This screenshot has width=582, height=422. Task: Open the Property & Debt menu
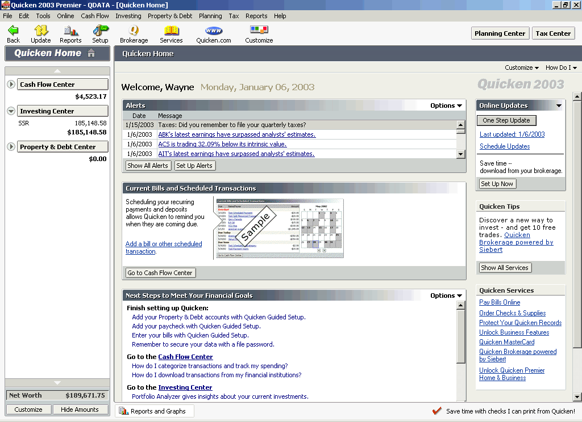pyautogui.click(x=169, y=16)
